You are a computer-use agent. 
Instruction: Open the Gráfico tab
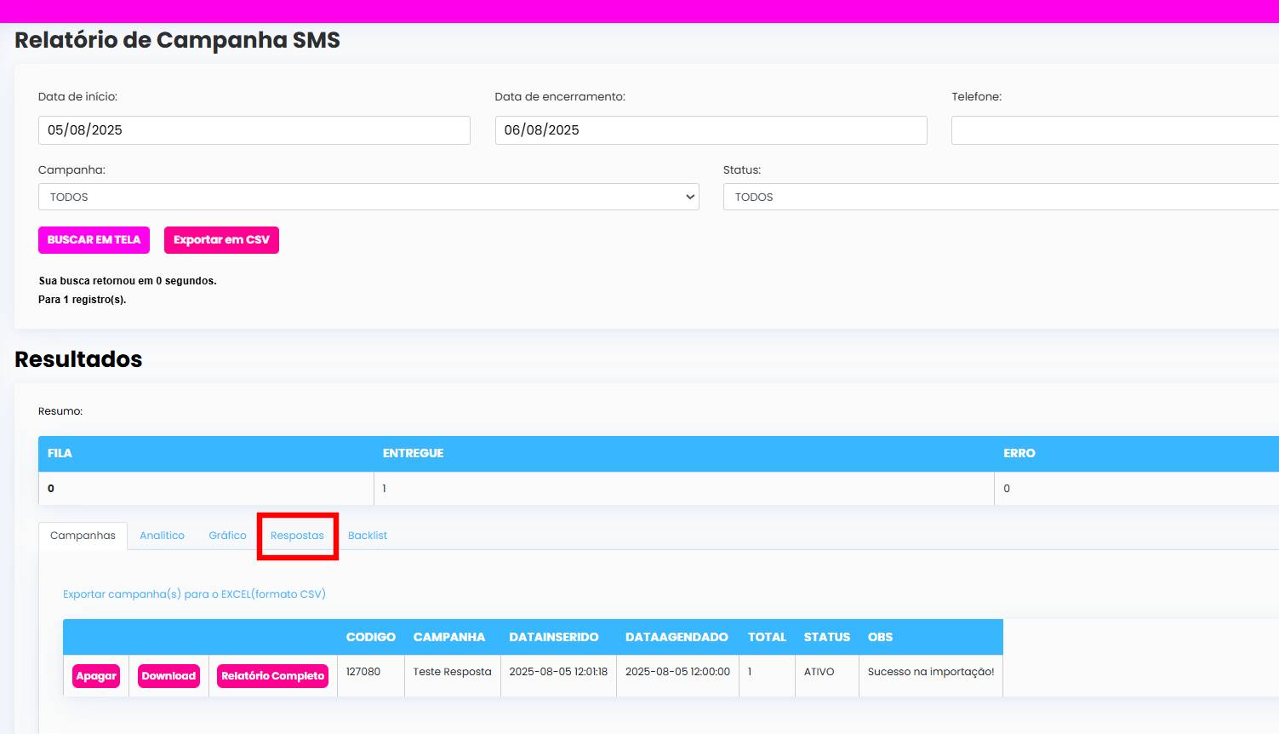click(227, 536)
